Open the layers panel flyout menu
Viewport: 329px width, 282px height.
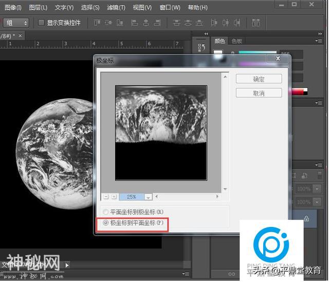point(319,165)
